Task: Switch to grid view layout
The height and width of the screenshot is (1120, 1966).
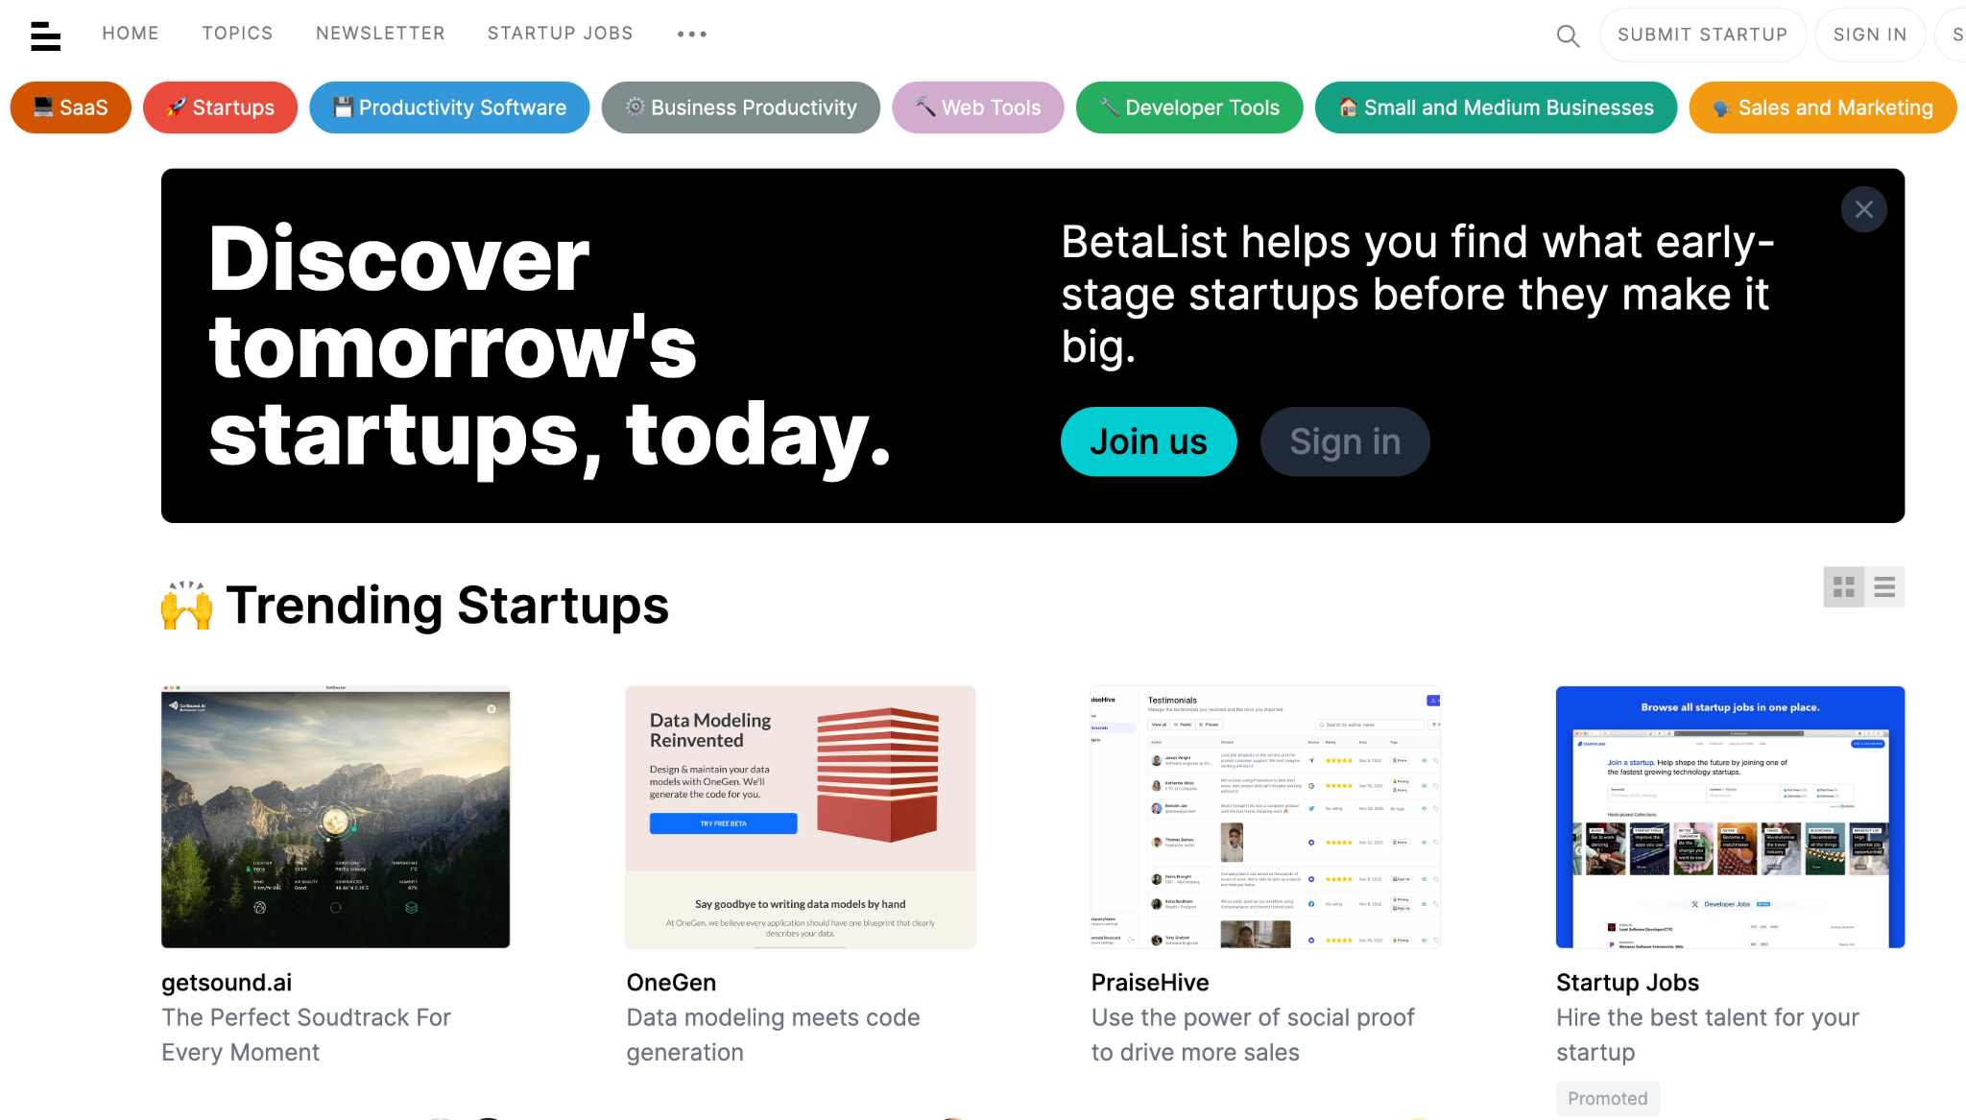Action: (1844, 585)
